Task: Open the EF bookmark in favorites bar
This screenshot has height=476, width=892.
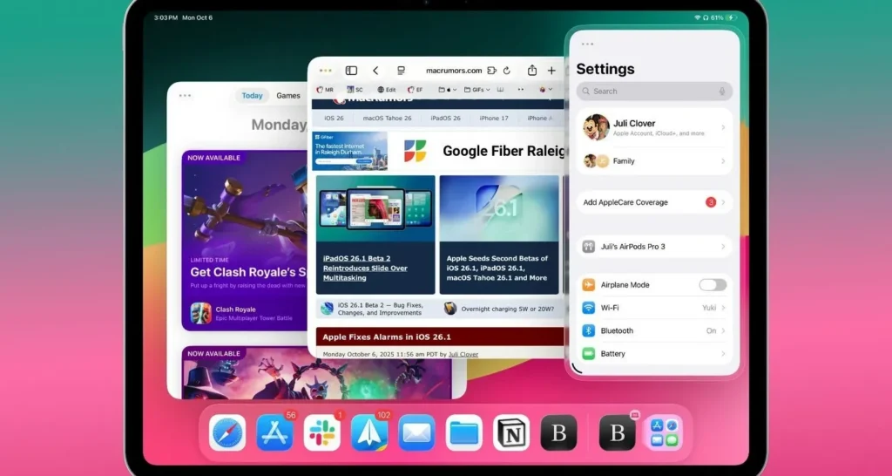Action: point(416,90)
